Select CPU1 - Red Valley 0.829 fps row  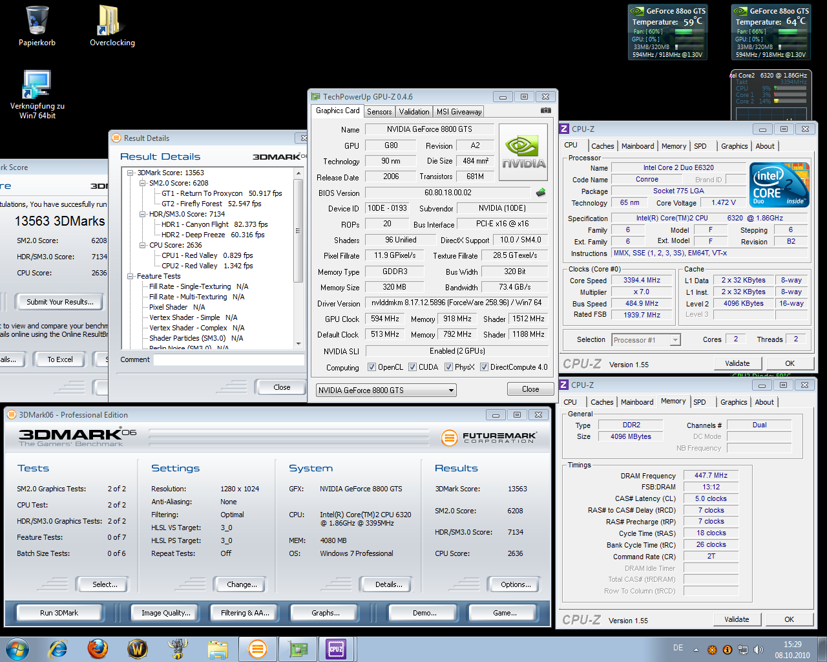click(207, 255)
